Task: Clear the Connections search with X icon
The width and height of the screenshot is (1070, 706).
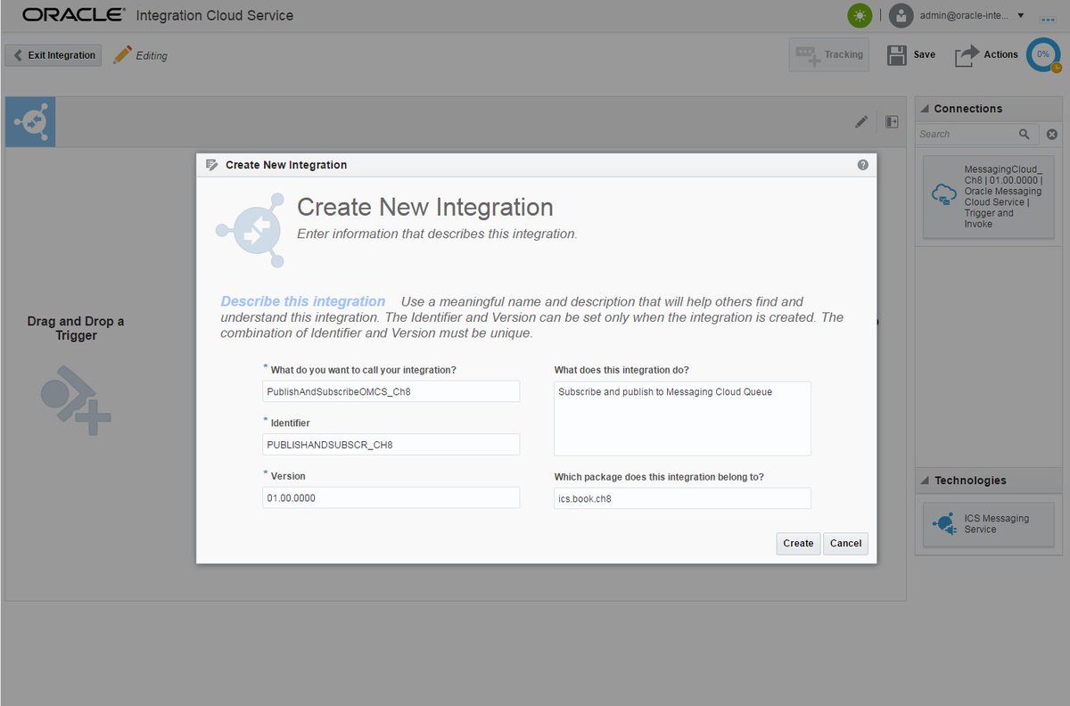Action: (1051, 135)
